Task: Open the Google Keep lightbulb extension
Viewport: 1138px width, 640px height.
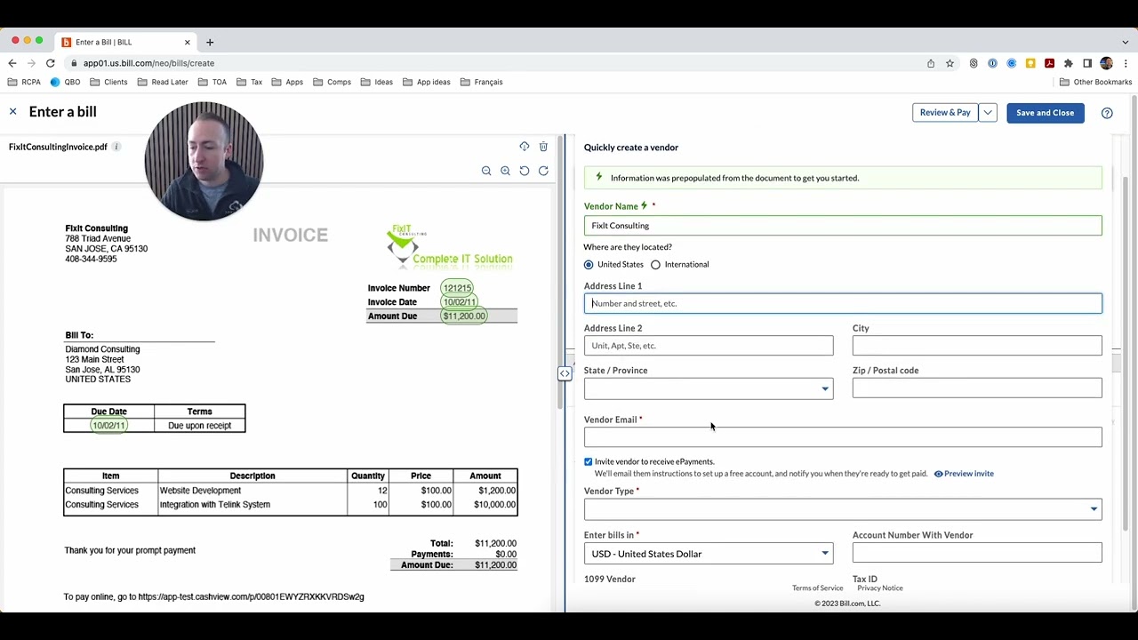Action: 1030,63
